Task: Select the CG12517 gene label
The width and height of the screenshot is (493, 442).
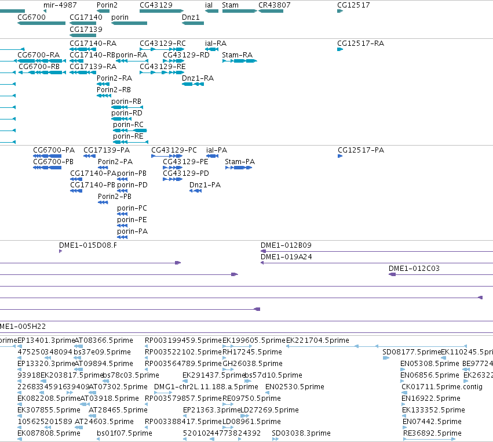Action: (x=353, y=5)
